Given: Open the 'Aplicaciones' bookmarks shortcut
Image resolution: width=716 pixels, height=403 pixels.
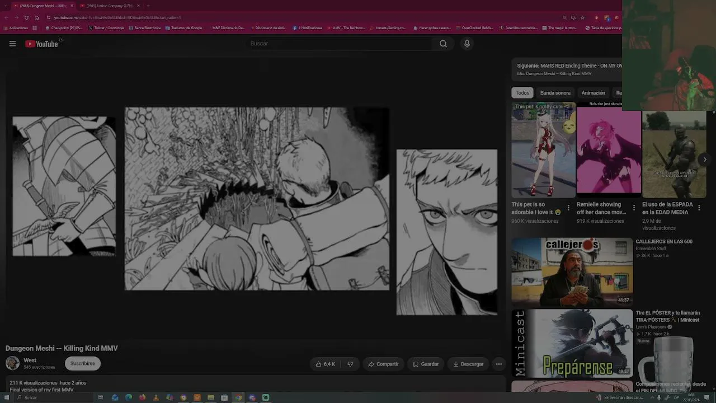Looking at the screenshot, I should click(x=16, y=27).
